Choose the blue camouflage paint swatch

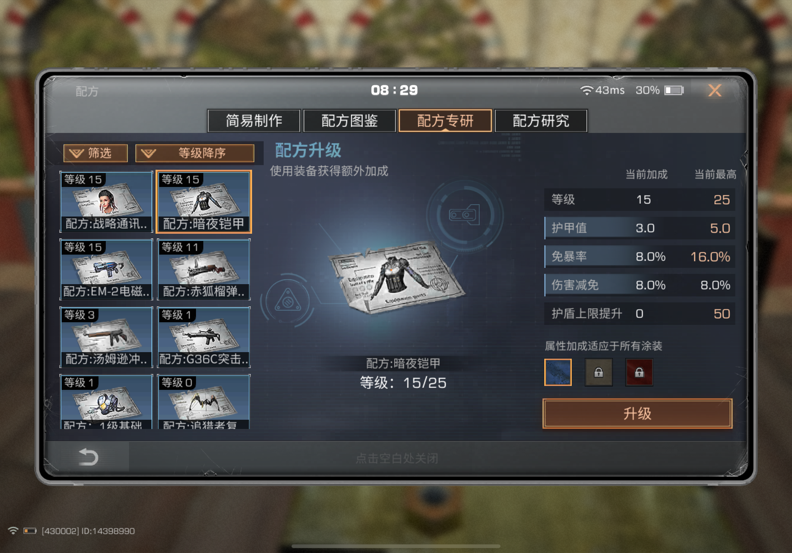pyautogui.click(x=558, y=372)
